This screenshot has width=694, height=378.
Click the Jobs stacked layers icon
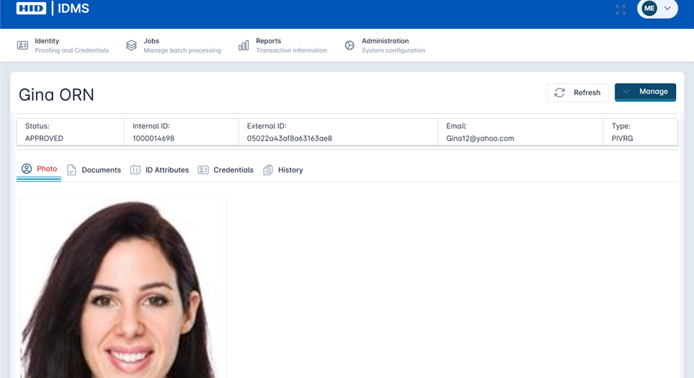131,45
